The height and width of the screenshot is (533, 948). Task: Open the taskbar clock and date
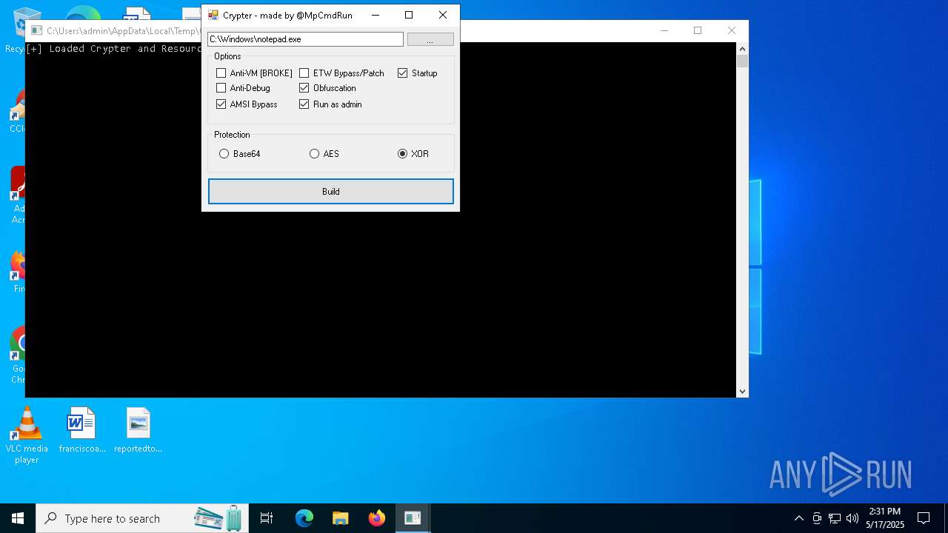point(885,518)
